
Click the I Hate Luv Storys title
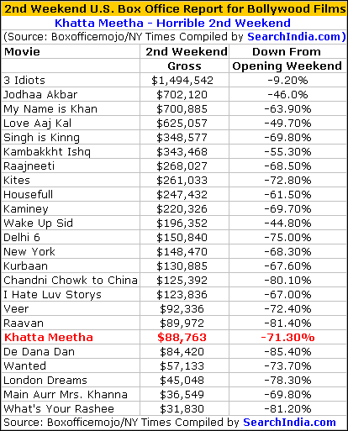pyautogui.click(x=52, y=295)
